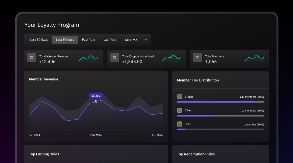This screenshot has height=163, width=293.
Task: Click the Total Coupon Value Used sparkline
Action: [172, 58]
